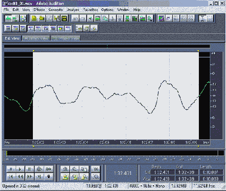226x191 pixels.
Task: Click the View Begin time field
Action: coord(162,178)
